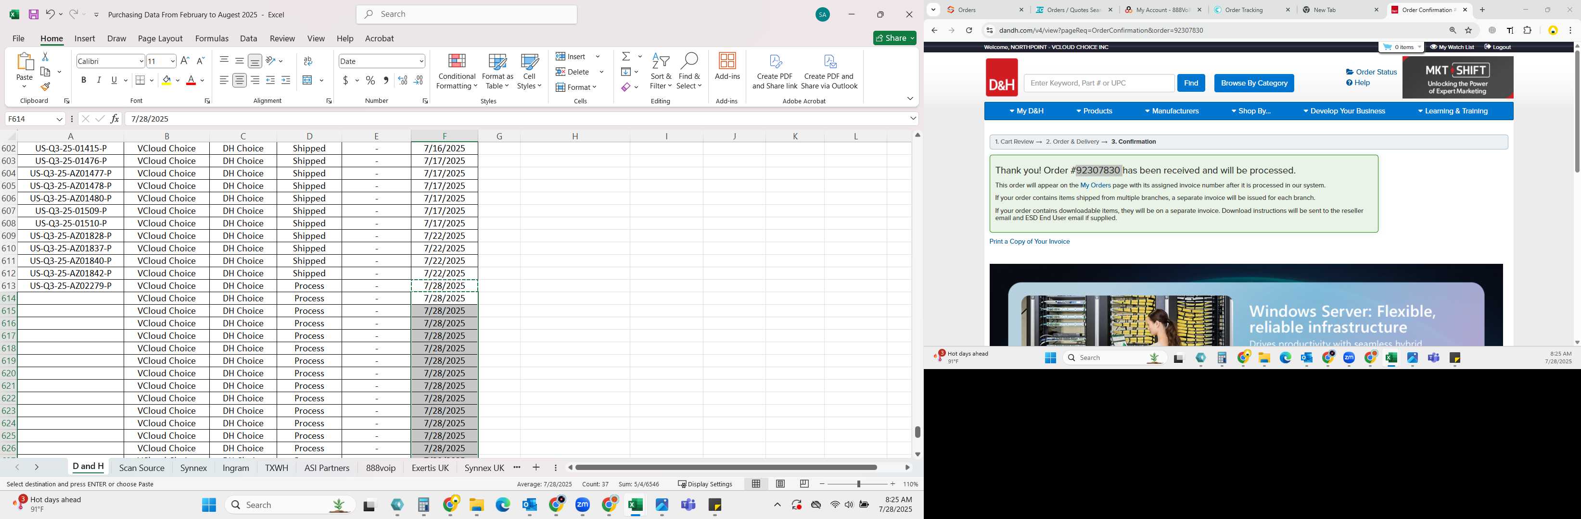Open the Order Tracking browser tab
Screen dimensions: 1581x519
[x=1250, y=10]
